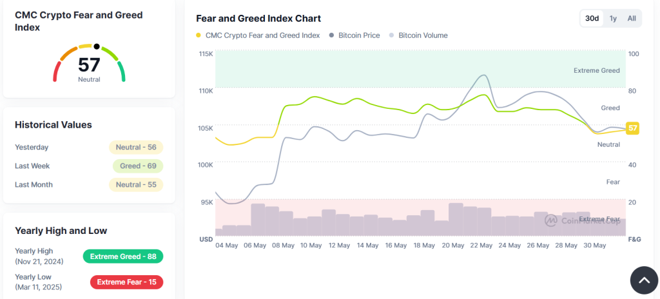This screenshot has height=299, width=660.
Task: Toggle the Bitcoin Volume series label
Action: tap(423, 36)
